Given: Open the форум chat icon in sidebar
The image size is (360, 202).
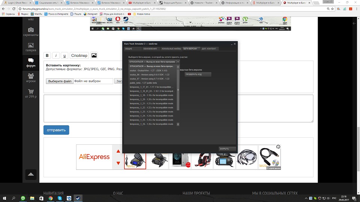Looking at the screenshot, I should 31,61.
